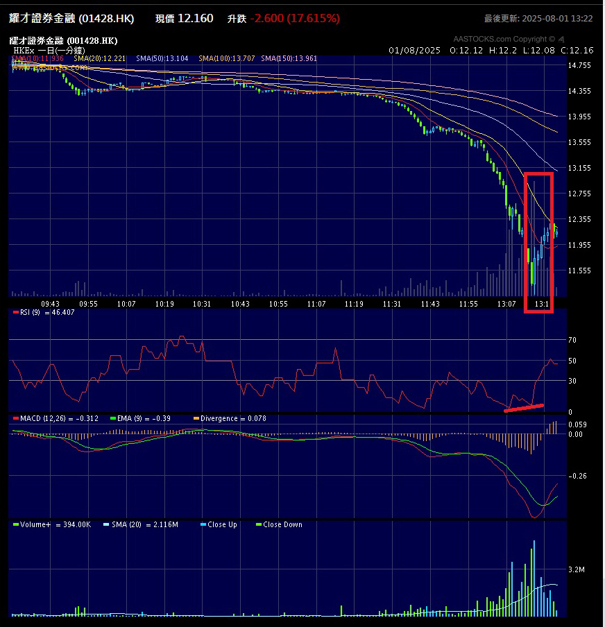Screen dimensions: 605x627
Task: Click the SMA(10):11.936 indicator label
Action: click(37, 58)
